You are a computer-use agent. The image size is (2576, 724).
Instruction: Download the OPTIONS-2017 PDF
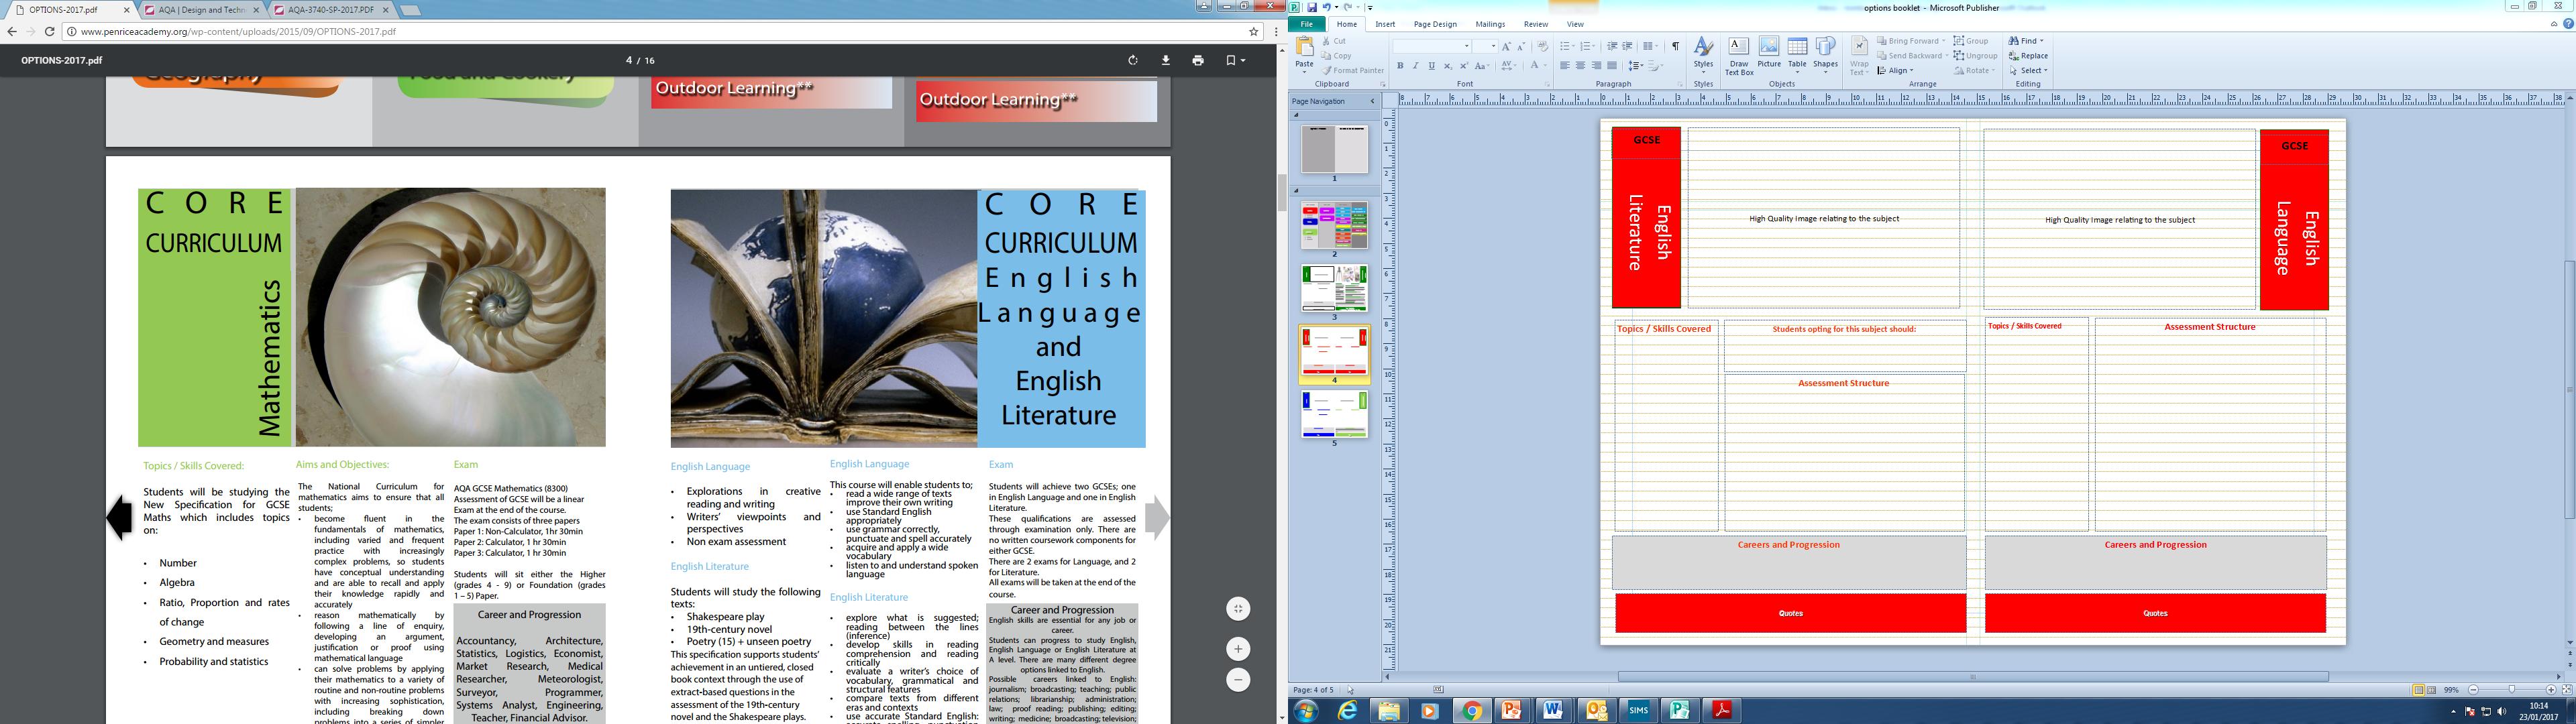pyautogui.click(x=1165, y=61)
